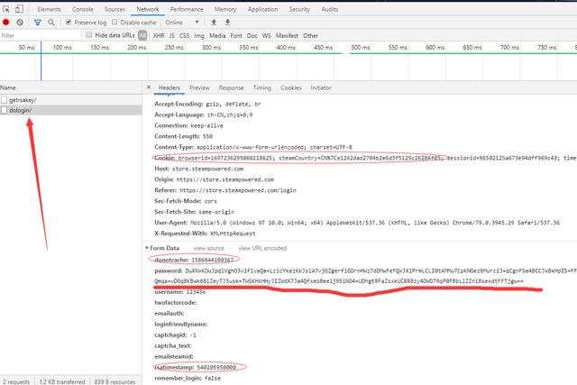577x385 pixels.
Task: Open the Performance panel
Action: (187, 9)
